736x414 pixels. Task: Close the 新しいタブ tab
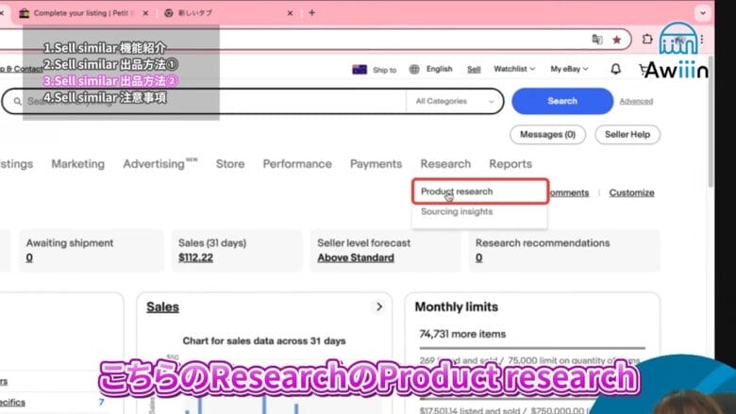pyautogui.click(x=290, y=13)
